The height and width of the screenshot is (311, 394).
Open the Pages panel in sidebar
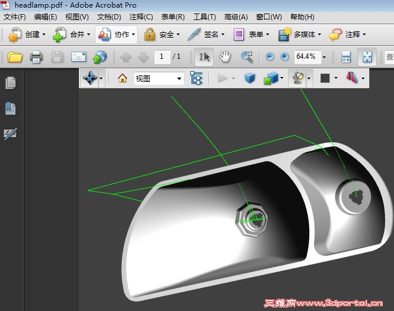(x=11, y=83)
